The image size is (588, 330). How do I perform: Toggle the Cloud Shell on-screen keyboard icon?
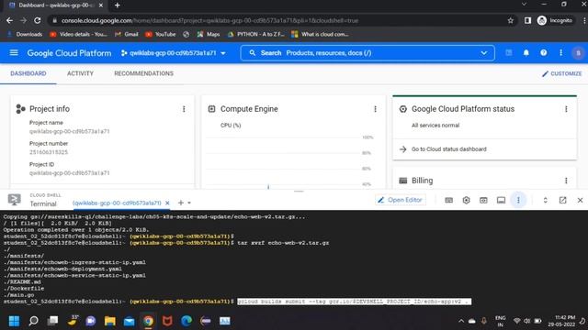448,200
